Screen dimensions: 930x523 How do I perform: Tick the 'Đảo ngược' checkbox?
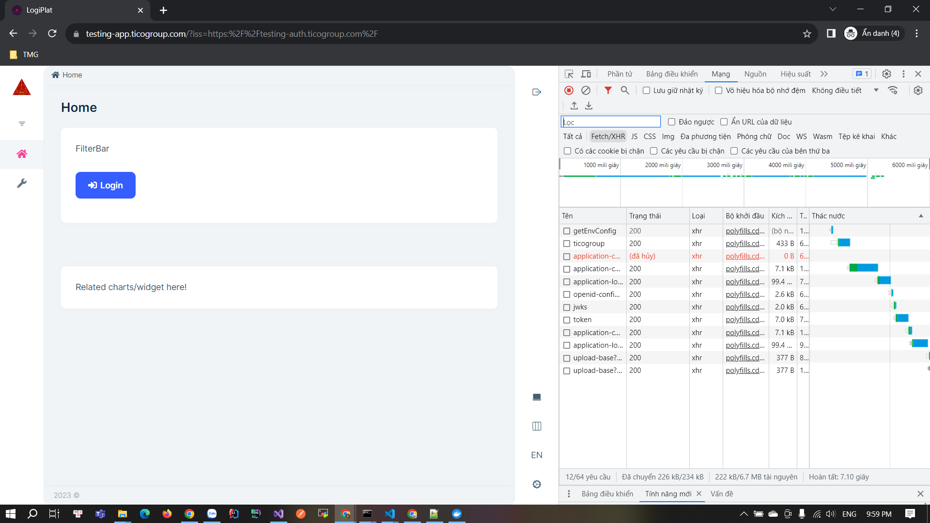coord(671,122)
